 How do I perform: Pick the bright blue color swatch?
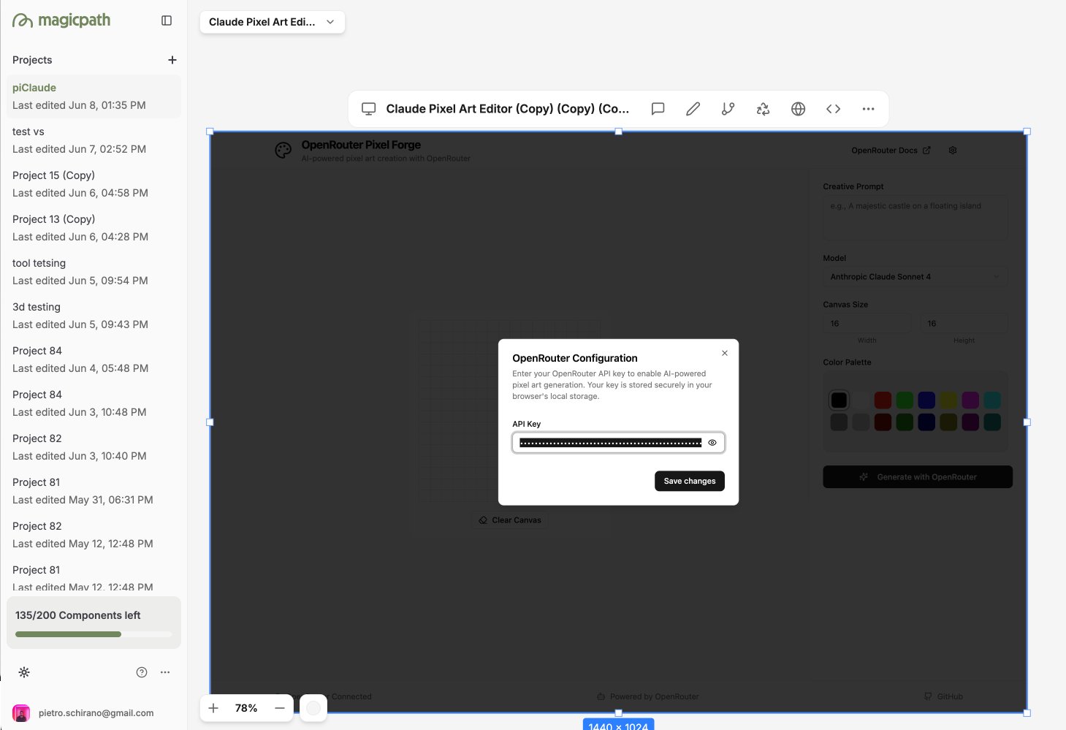[926, 400]
